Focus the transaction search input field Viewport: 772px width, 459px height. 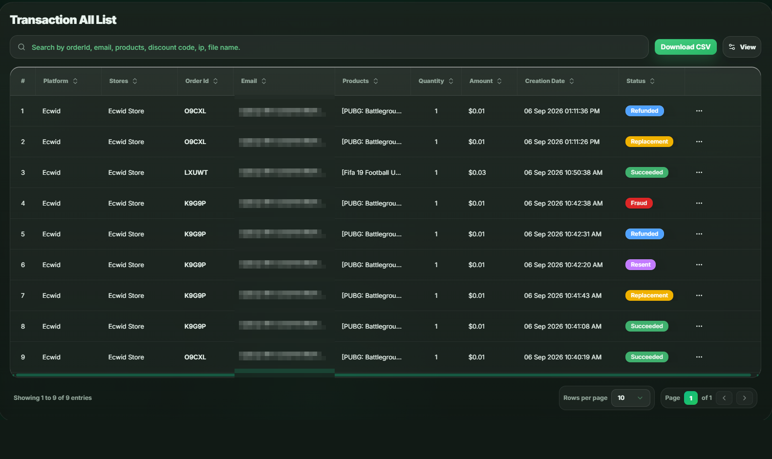click(329, 47)
